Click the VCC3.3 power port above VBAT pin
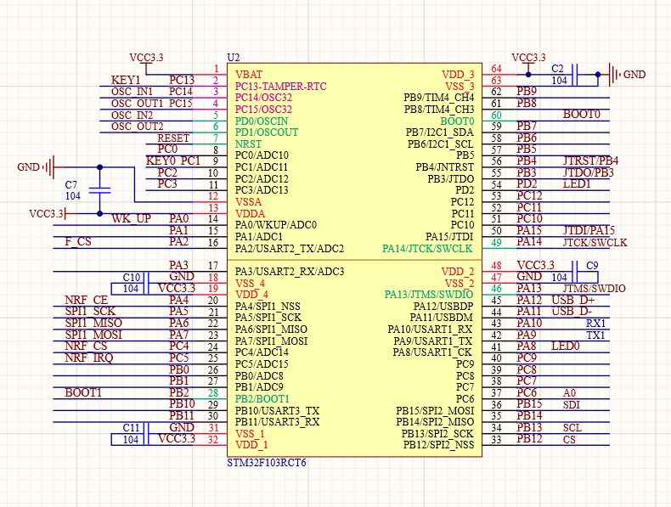Viewport: 671px width, 507px height. [146, 62]
